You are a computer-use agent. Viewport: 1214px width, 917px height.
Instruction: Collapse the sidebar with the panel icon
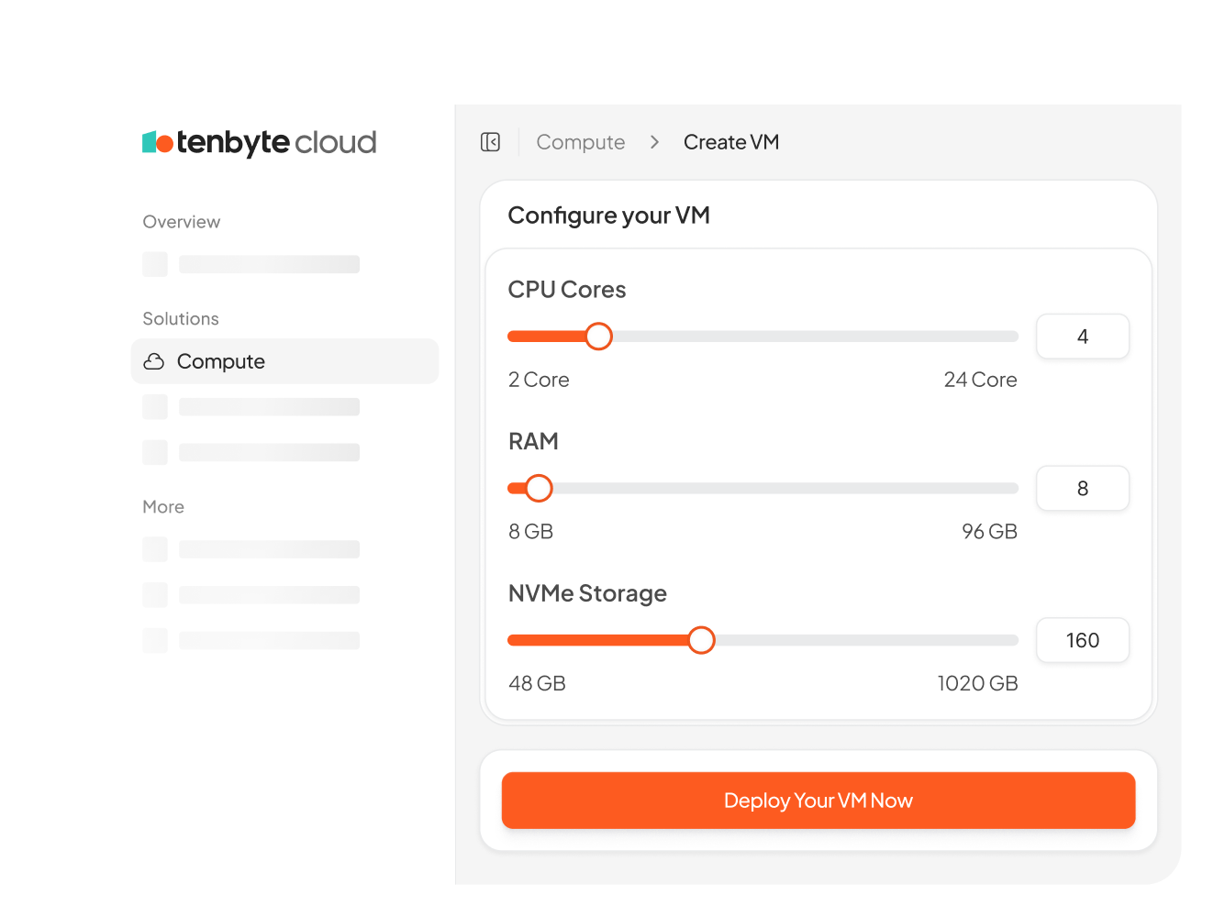[x=490, y=142]
